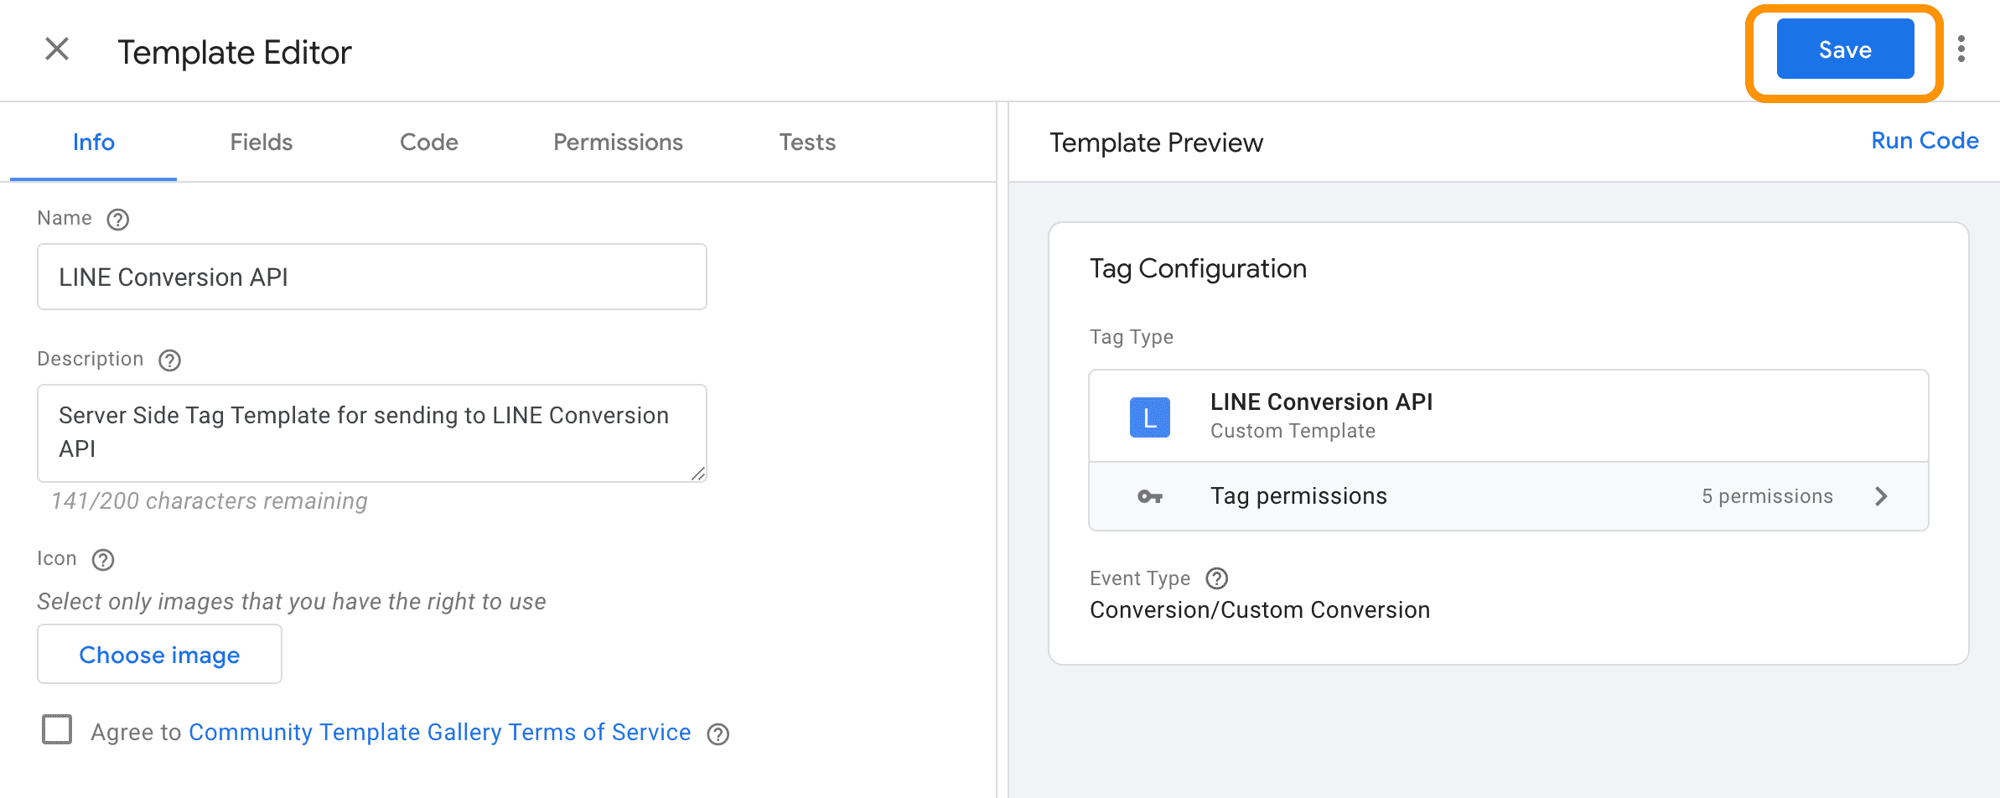Click the help icon after Terms of Service
The image size is (2000, 798).
click(718, 734)
